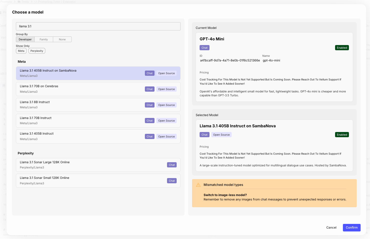Screen dimensions: 370x239
Task: Click the Enabled badge on GPT-4o Mini
Action: point(342,48)
